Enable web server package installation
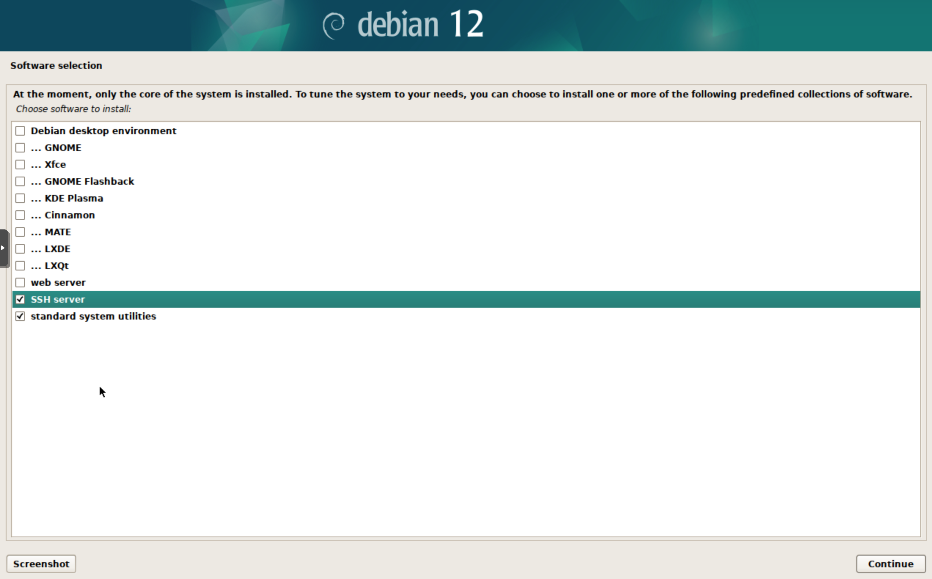 tap(20, 281)
